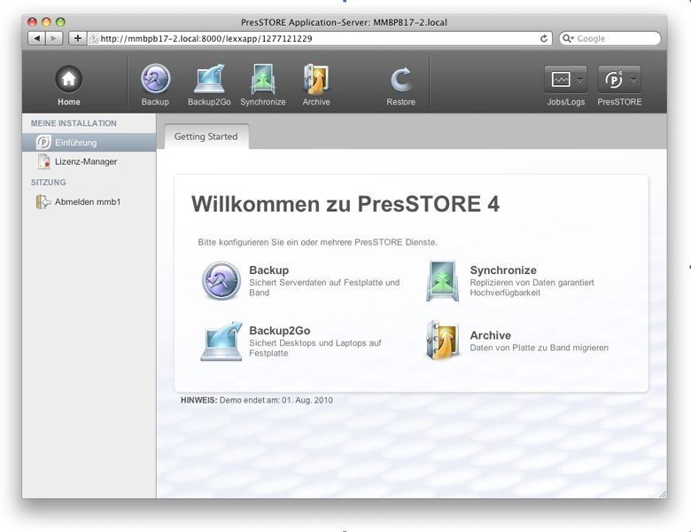
Task: Click the MEINE INSTALLATION section header
Action: click(x=74, y=123)
